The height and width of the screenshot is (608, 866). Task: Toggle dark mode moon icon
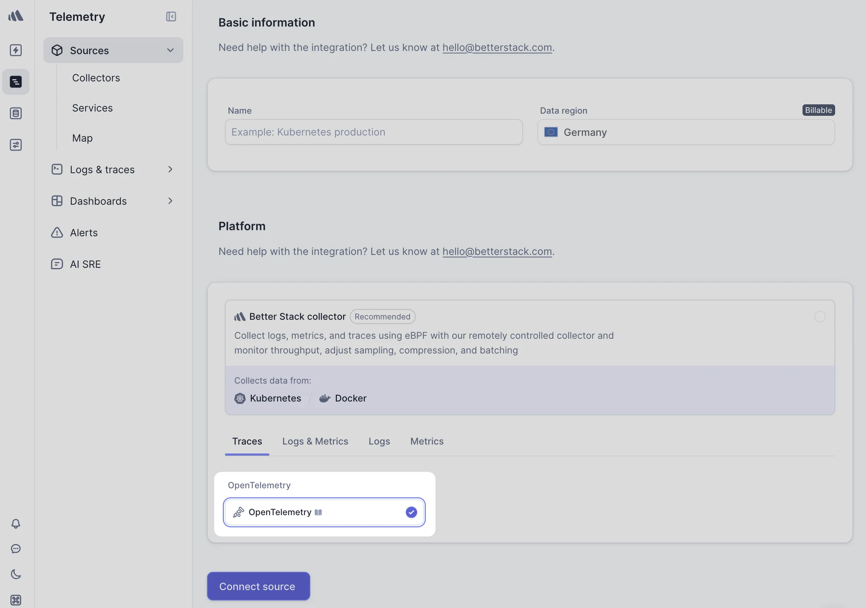(x=16, y=574)
